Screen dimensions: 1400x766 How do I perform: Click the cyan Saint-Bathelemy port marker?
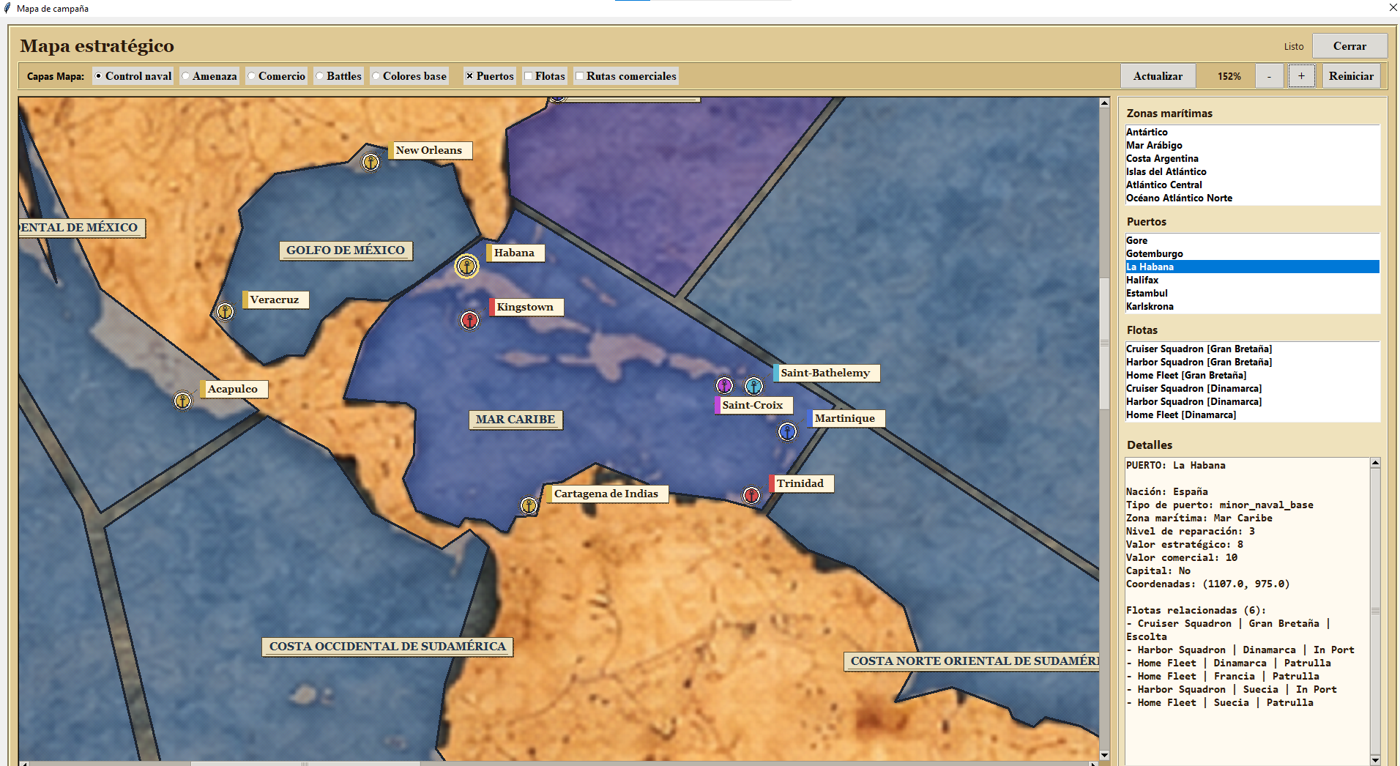coord(753,386)
